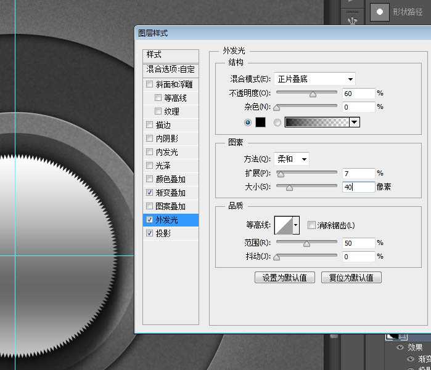Click the black glow color swatch
This screenshot has height=370, width=431.
pos(260,122)
